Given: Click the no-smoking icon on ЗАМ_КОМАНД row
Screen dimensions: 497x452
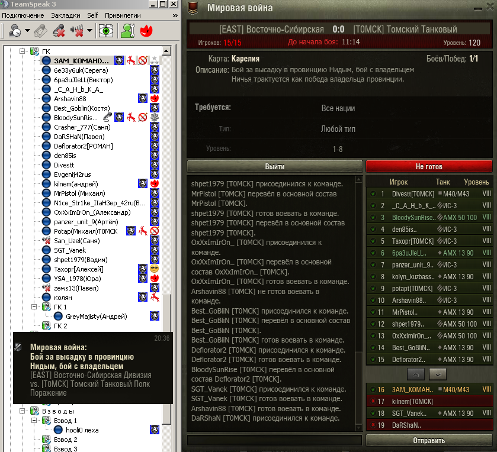Looking at the screenshot, I should click(143, 60).
